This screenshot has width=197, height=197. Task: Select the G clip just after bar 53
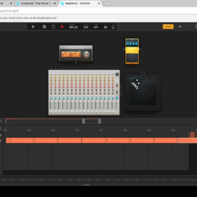point(21,140)
